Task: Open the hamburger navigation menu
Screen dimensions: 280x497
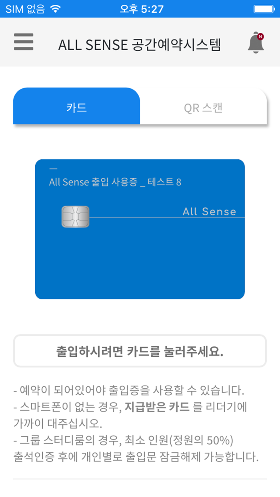Action: click(23, 42)
